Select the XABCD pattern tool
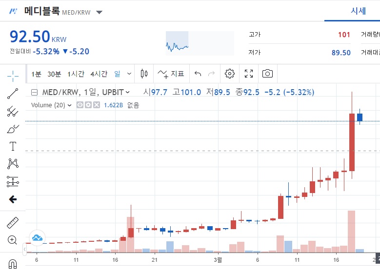This screenshot has width=380, height=272. [x=13, y=163]
